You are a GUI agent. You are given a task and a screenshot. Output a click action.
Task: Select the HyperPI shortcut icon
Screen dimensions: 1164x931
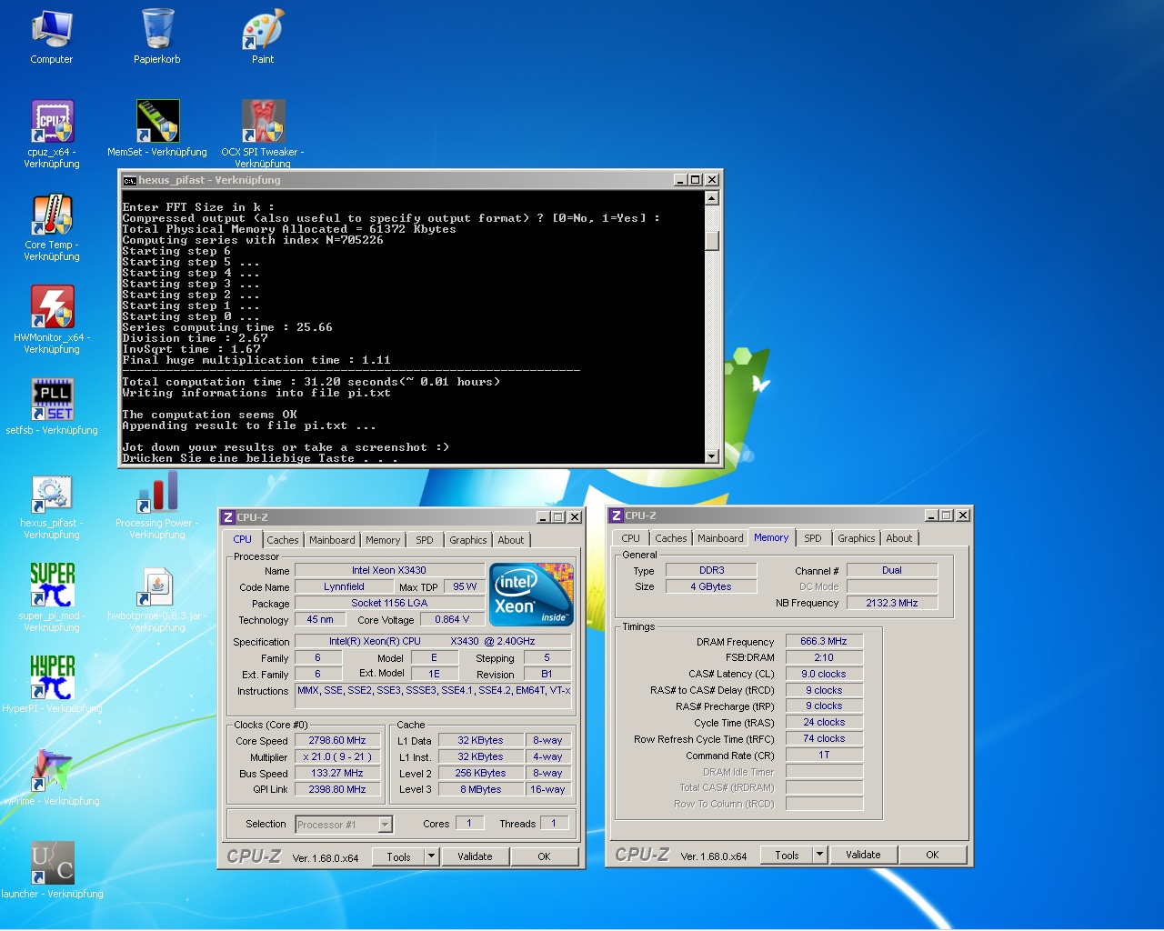[52, 684]
